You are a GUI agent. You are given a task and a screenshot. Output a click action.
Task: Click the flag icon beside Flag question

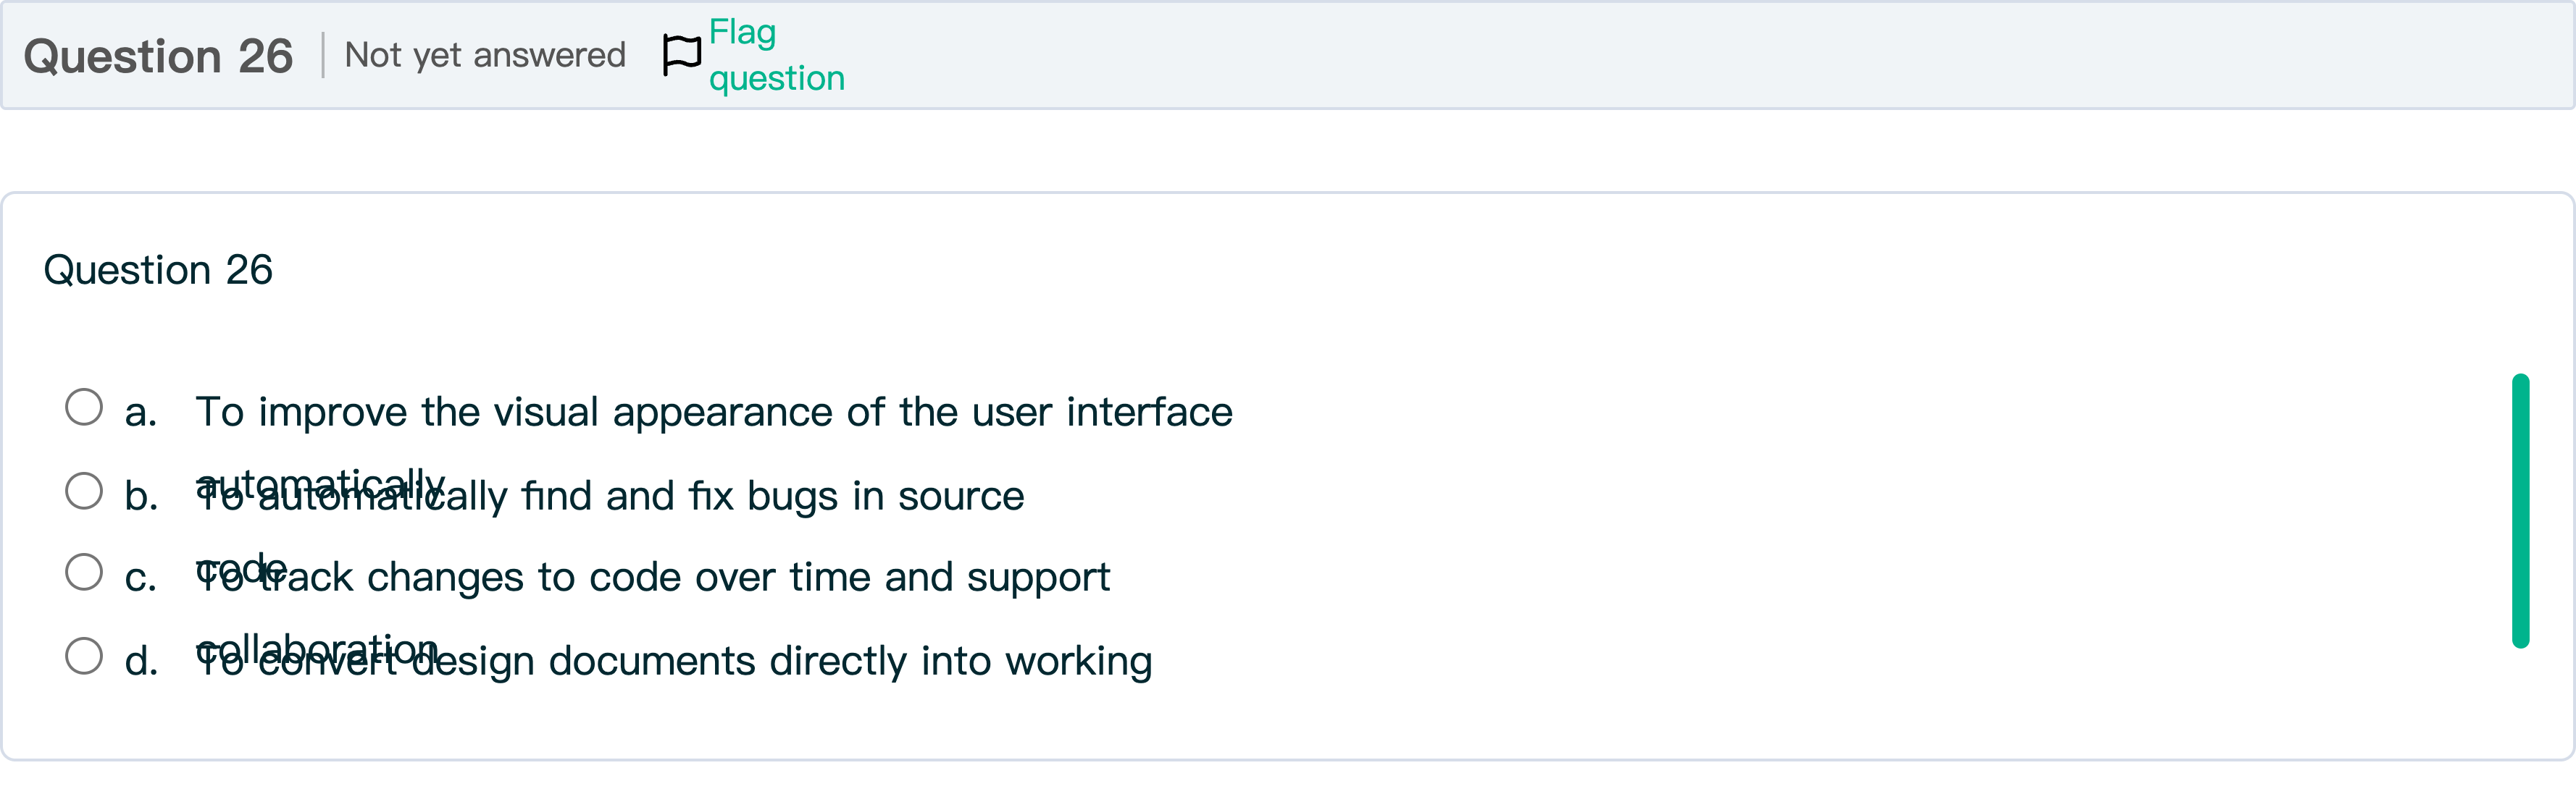pos(682,54)
